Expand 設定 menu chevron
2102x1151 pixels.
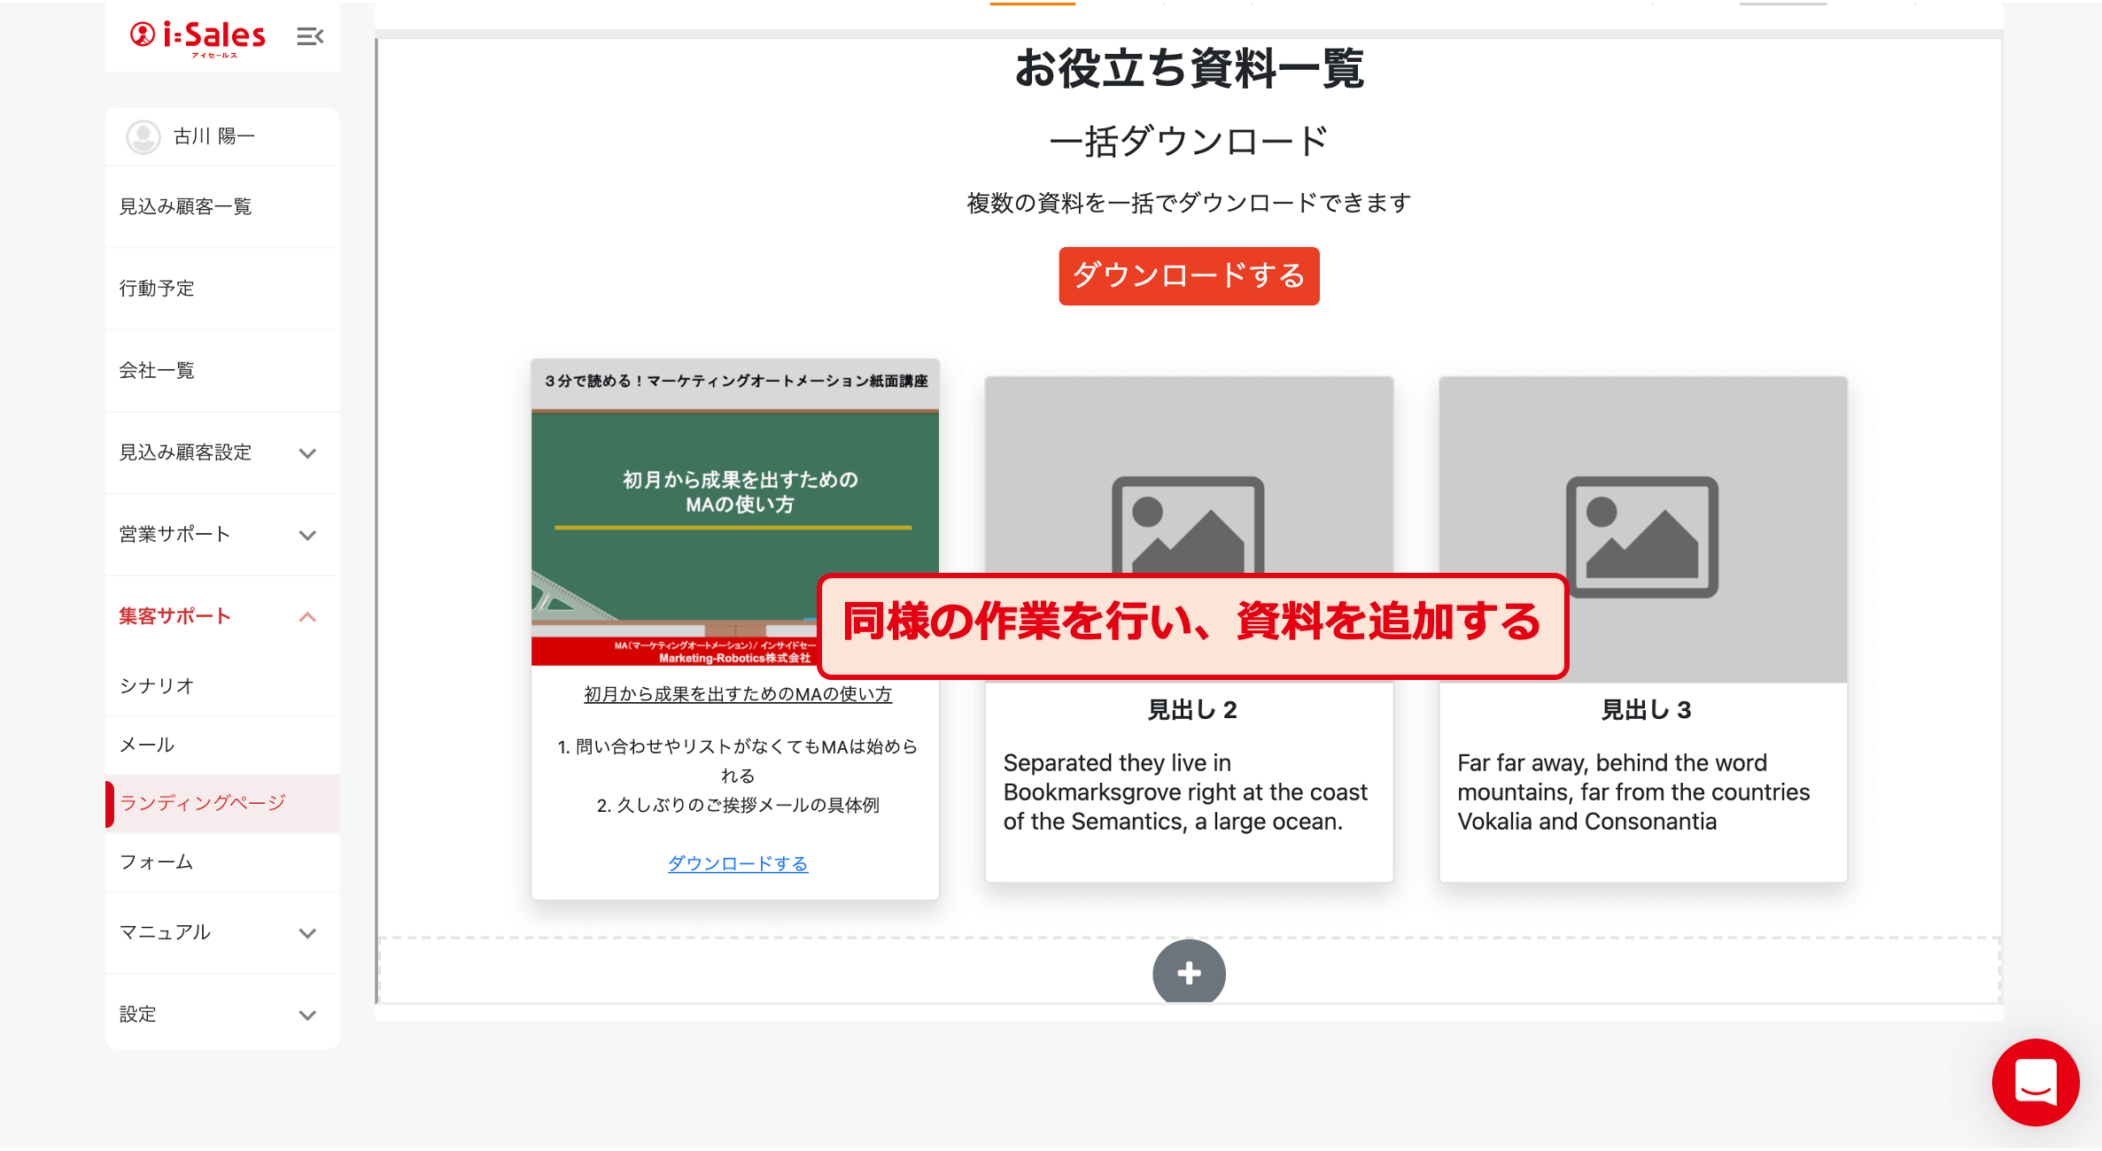[307, 1016]
